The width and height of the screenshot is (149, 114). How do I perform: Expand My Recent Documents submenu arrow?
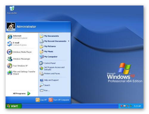(x=69, y=41)
